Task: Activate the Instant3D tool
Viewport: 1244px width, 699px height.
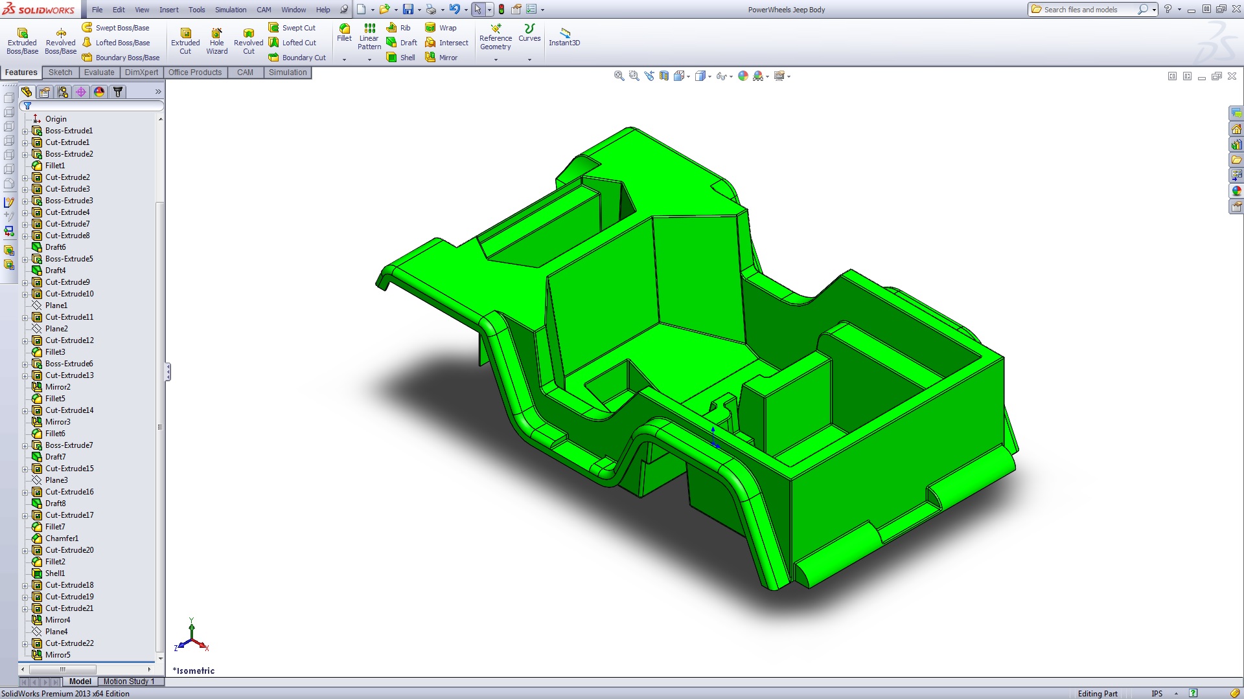Action: click(x=564, y=37)
